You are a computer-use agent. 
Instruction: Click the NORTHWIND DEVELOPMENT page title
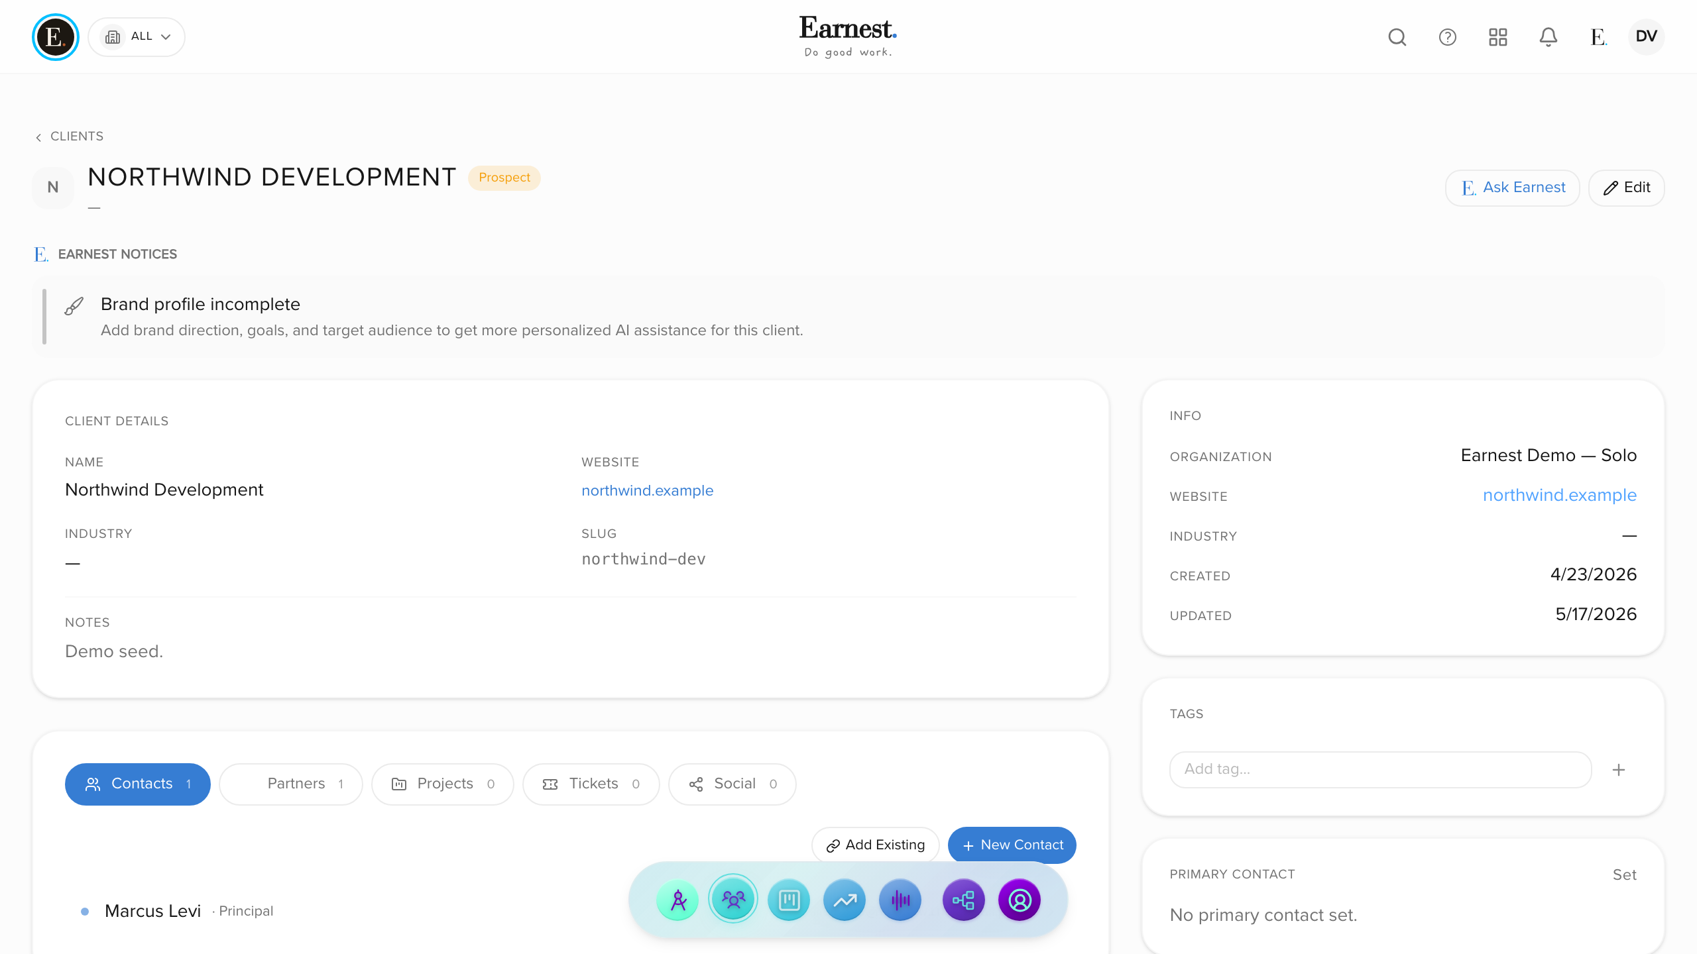(272, 178)
